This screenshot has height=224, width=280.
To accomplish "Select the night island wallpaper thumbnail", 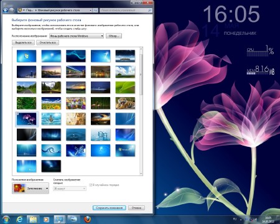I will point(125,56).
